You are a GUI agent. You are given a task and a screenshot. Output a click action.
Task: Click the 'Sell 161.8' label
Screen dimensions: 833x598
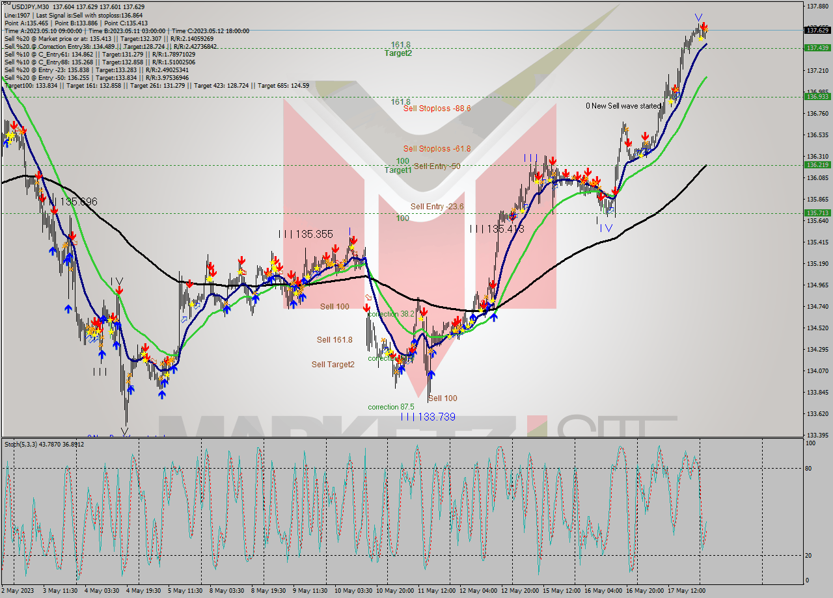coord(335,340)
